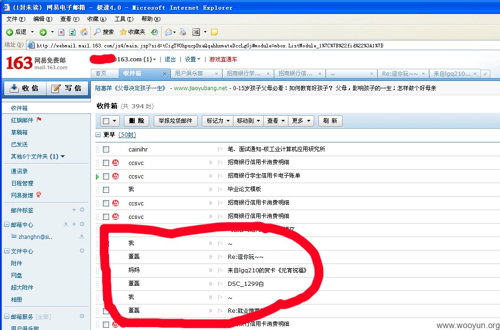Click the 网易微博 icon in sidebar
The height and width of the screenshot is (330, 500).
click(39, 195)
